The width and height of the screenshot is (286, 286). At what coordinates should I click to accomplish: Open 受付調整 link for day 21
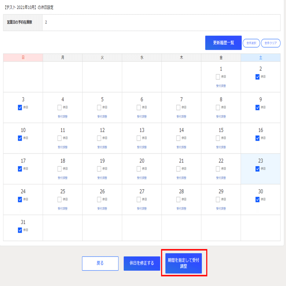click(181, 178)
